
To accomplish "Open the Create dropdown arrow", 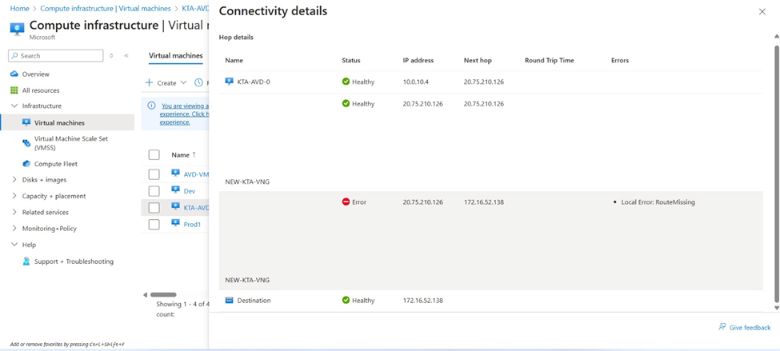I will 183,82.
